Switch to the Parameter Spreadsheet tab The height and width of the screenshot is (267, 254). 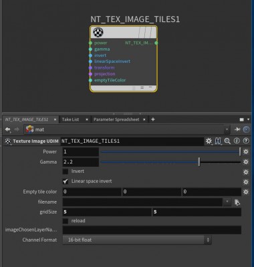(x=116, y=119)
